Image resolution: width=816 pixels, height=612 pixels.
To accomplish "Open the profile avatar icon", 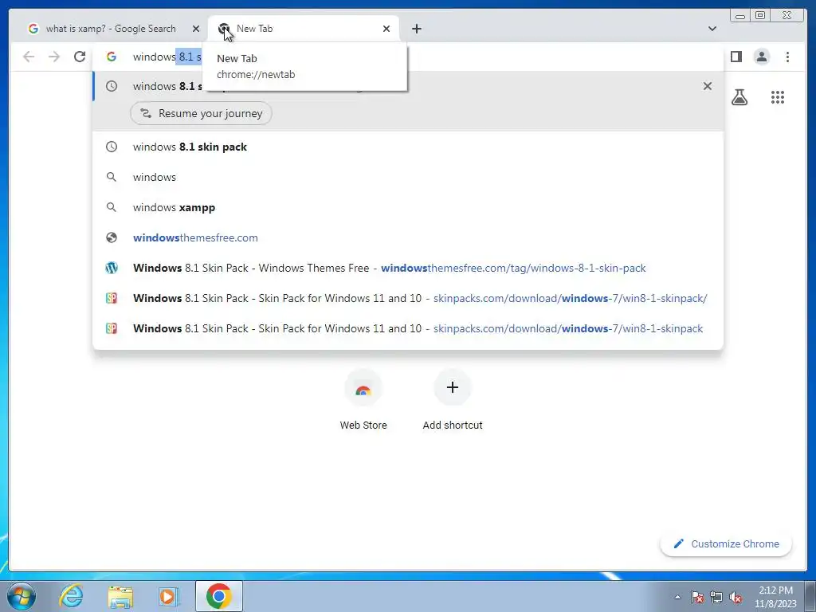I will pos(761,57).
